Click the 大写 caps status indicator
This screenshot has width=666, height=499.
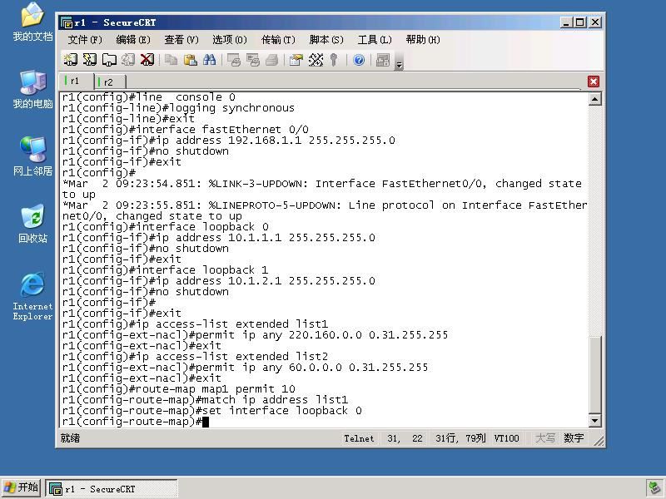[545, 438]
